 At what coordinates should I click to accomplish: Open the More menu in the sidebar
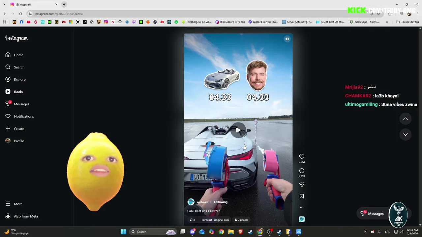14,204
